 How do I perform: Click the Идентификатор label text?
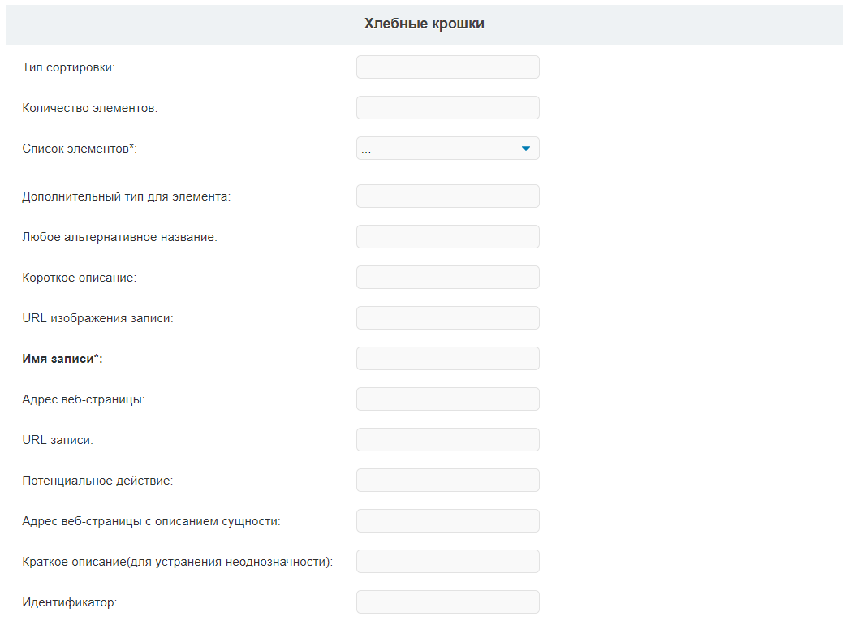(69, 602)
